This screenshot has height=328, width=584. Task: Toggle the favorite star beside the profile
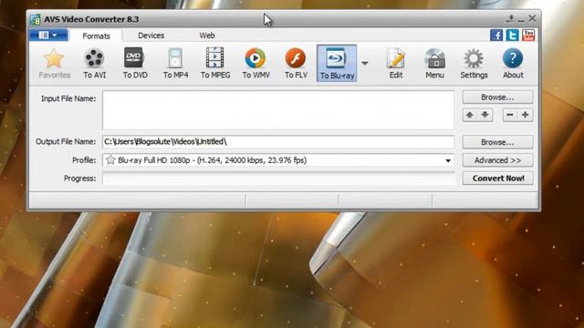pyautogui.click(x=110, y=160)
